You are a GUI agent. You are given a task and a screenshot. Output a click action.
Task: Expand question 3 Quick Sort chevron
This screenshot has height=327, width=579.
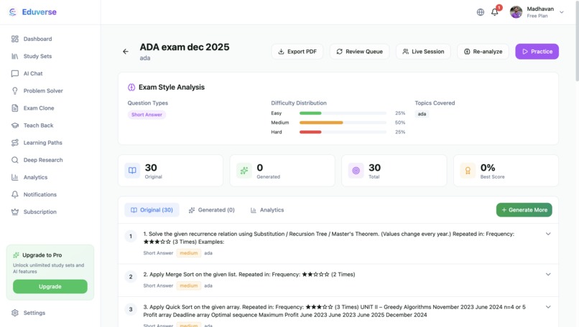(548, 307)
